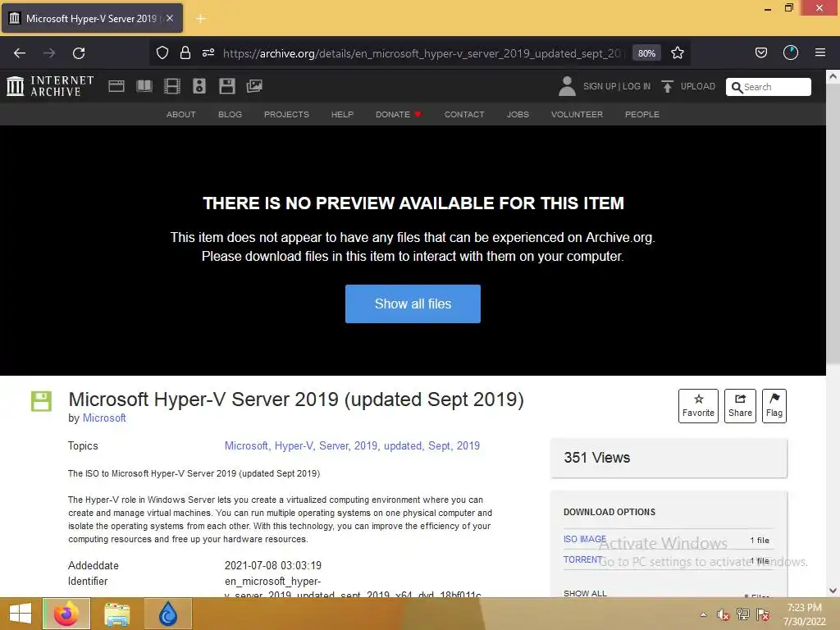Click the network tray icon
Screen dimensions: 840x630
coord(743,614)
